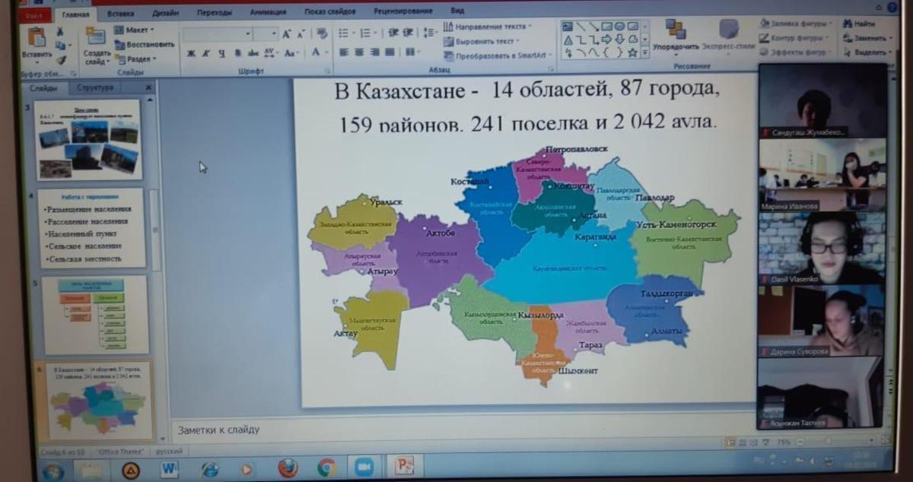
Task: Select the rectangle shape in shapes gallery
Action: 606,27
